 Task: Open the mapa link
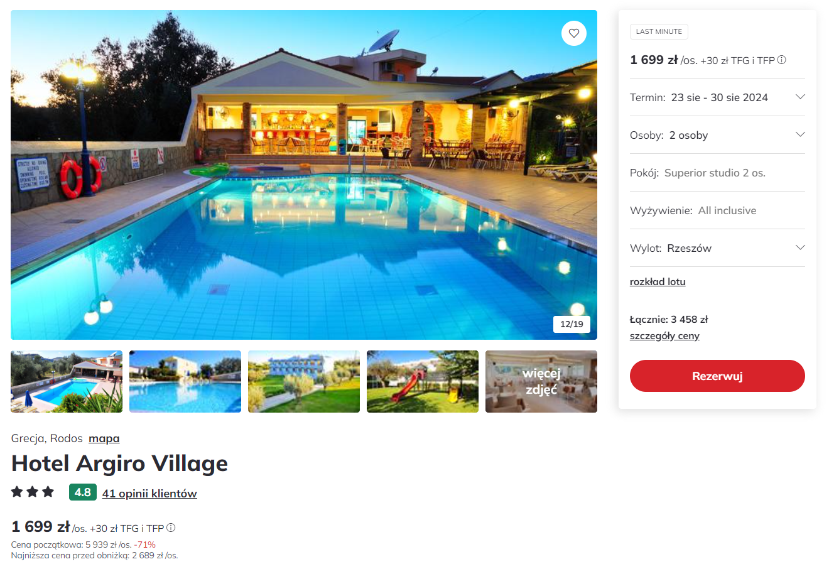(104, 438)
